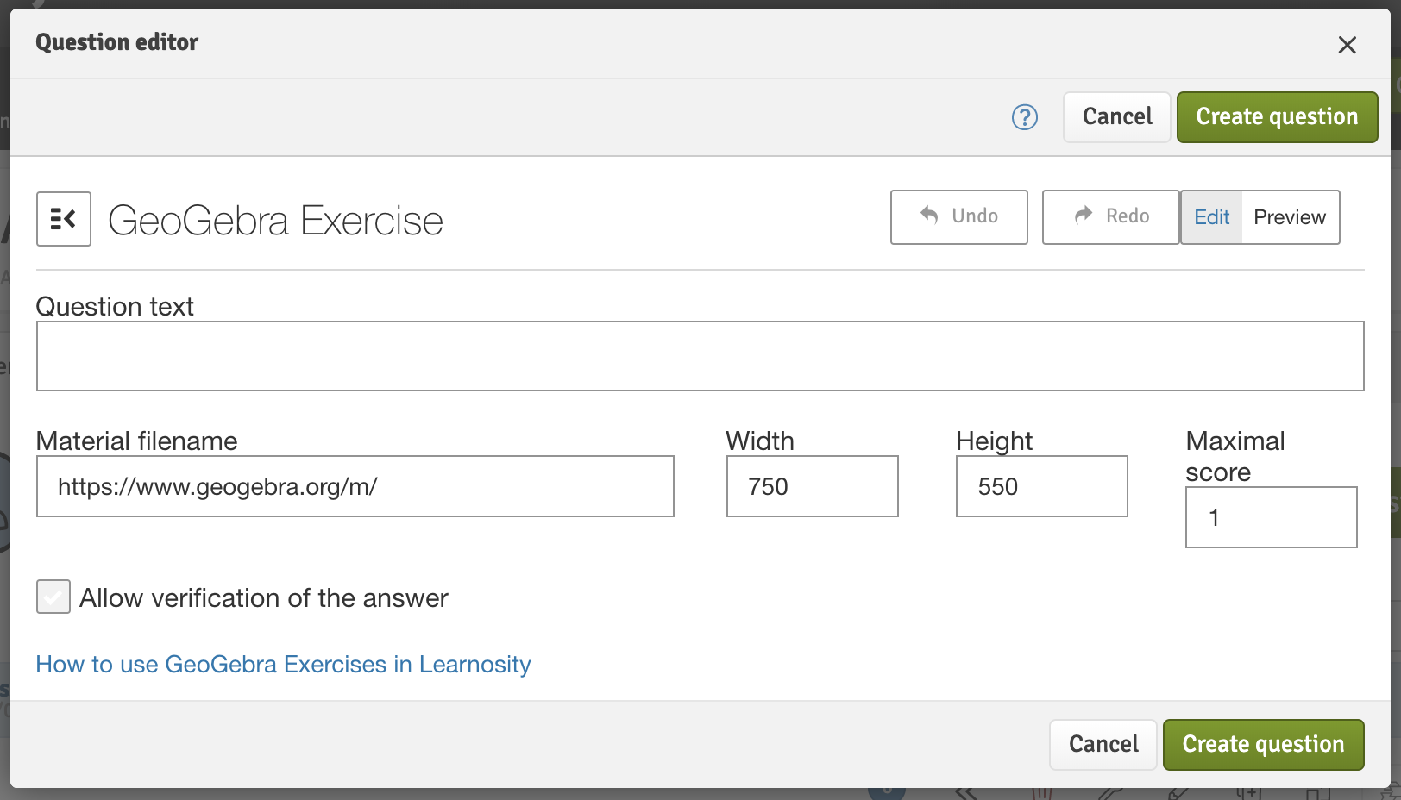Select the Width field showing 750
This screenshot has height=800, width=1401.
(813, 486)
